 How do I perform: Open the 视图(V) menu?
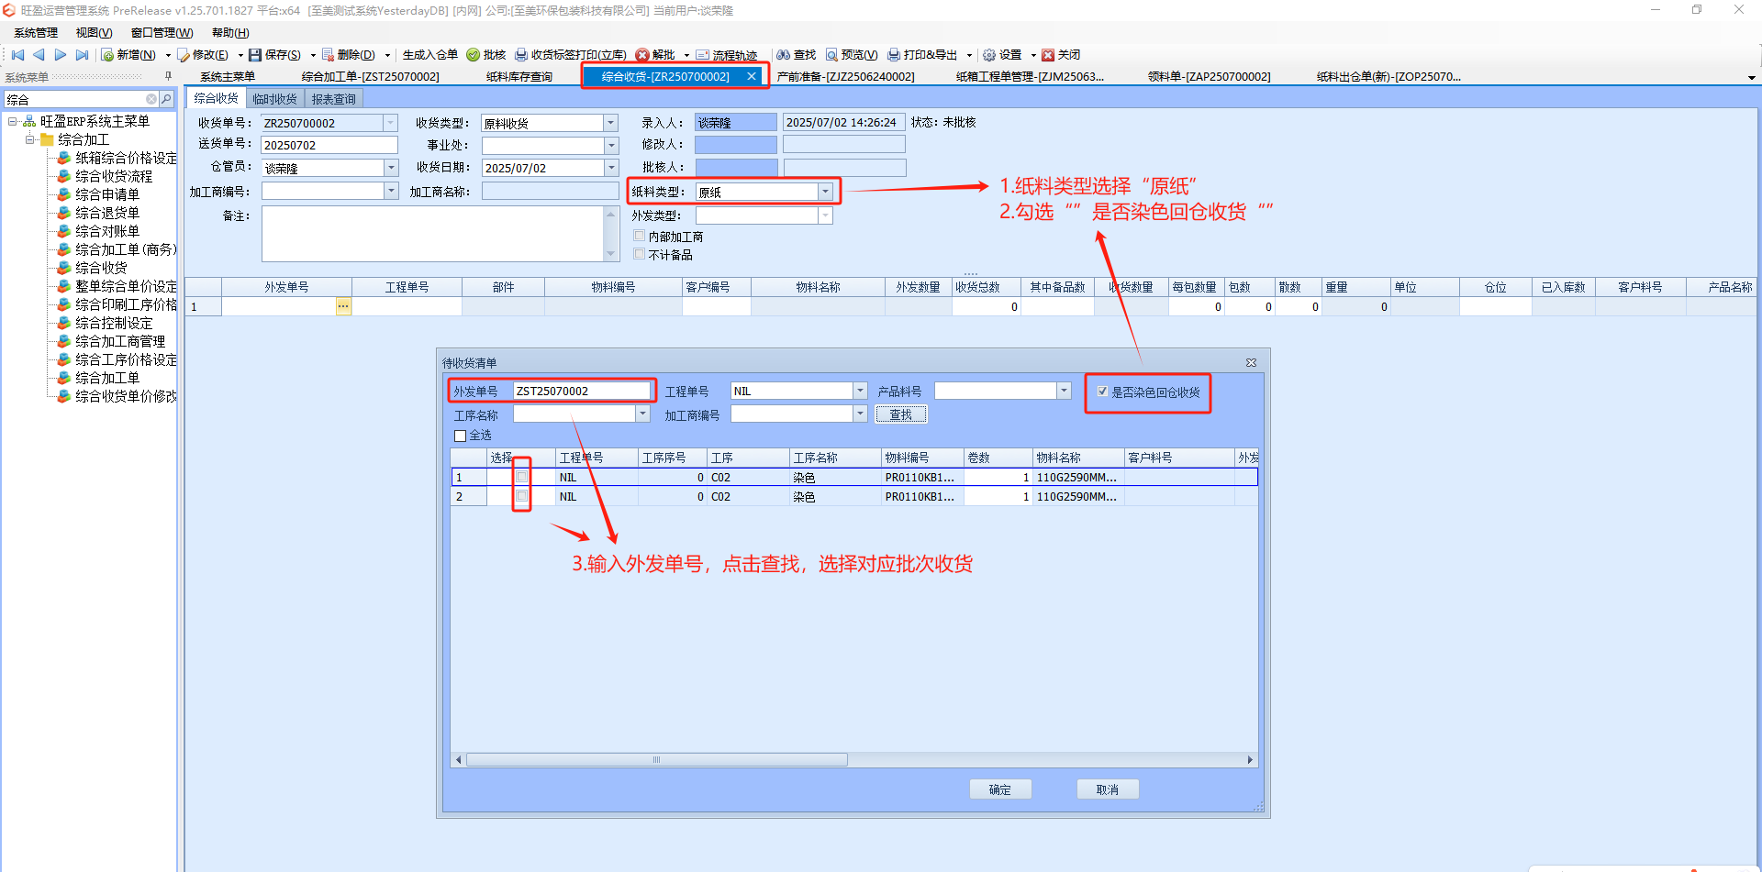click(94, 33)
